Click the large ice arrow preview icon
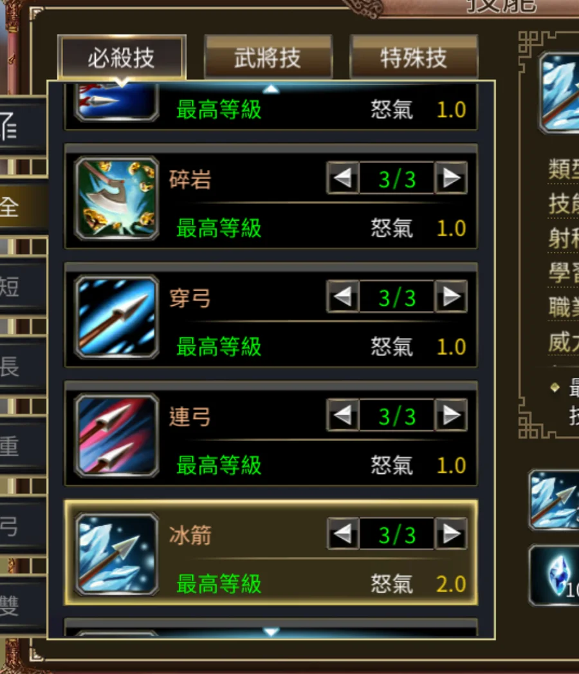The height and width of the screenshot is (674, 579). pos(560,93)
